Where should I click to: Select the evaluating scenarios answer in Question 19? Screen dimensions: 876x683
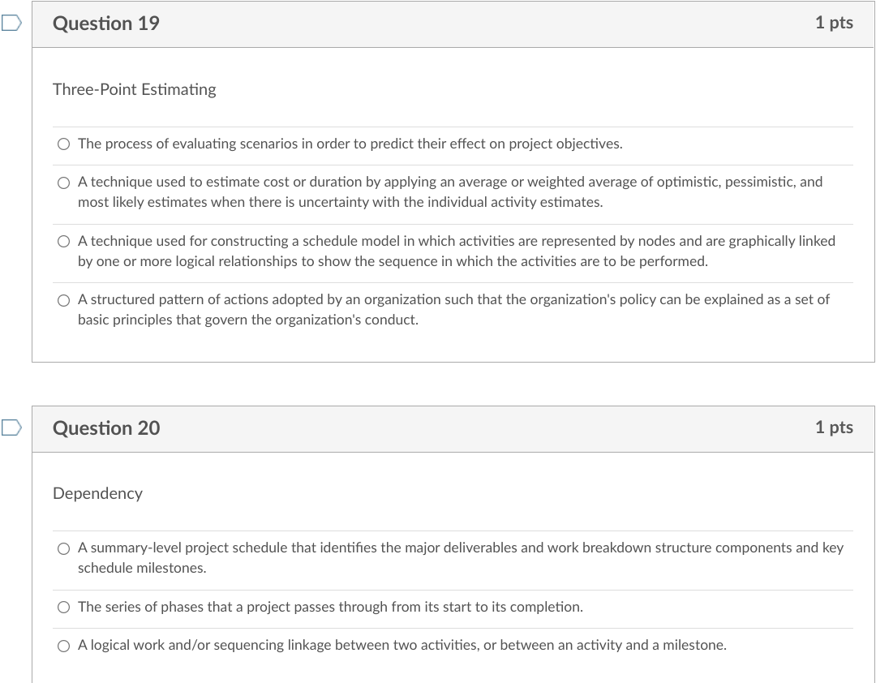click(x=63, y=144)
